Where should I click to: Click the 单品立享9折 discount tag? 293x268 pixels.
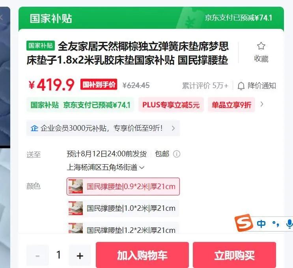pos(231,105)
